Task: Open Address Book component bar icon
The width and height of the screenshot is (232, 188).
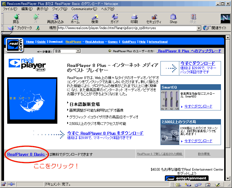Action: tap(208, 185)
